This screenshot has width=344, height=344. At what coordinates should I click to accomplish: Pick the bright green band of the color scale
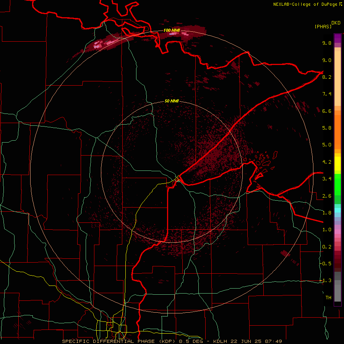click(x=338, y=184)
